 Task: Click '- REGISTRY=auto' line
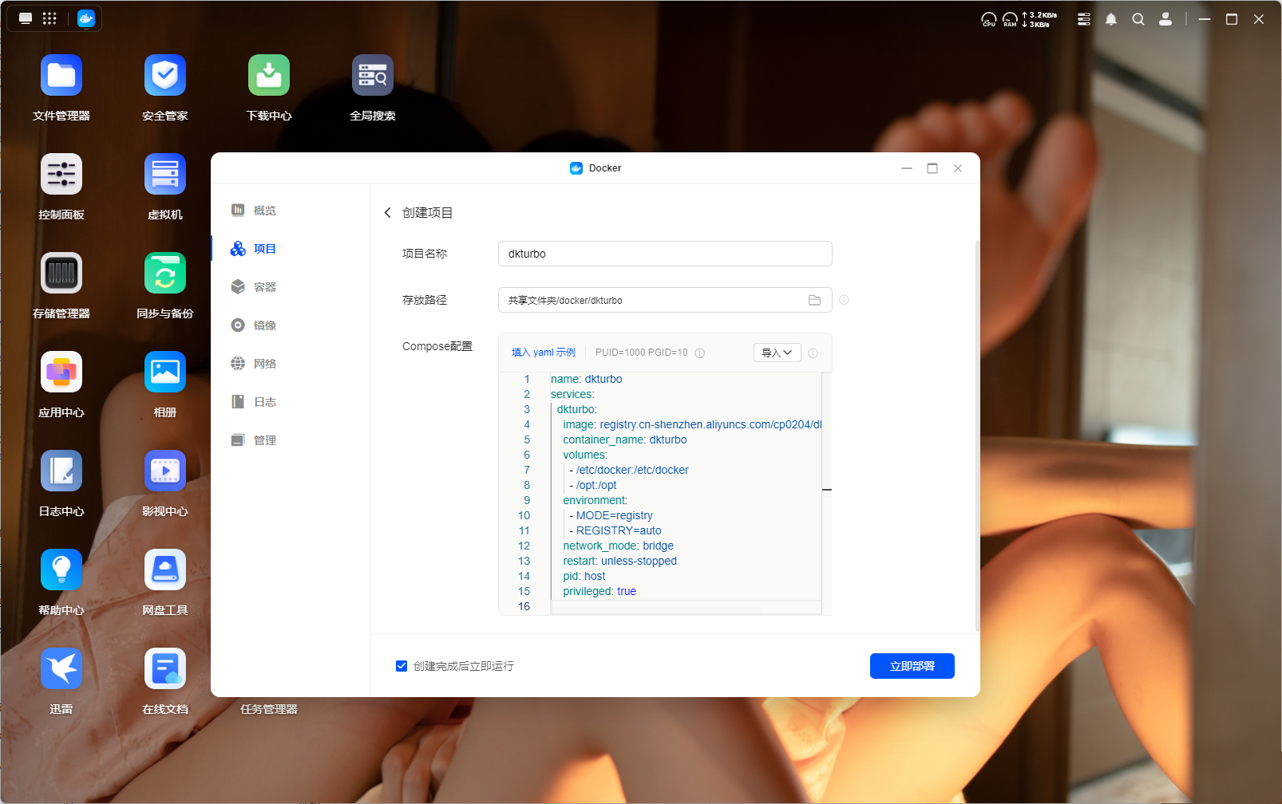(615, 530)
